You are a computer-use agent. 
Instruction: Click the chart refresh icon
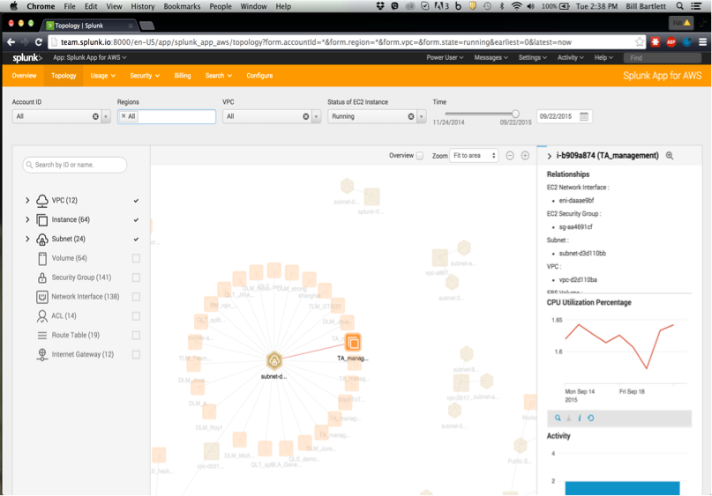click(591, 418)
